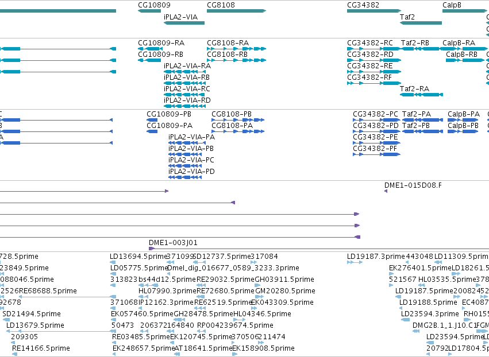Select EST RE14166.5prime
The image size is (489, 357).
(41, 348)
